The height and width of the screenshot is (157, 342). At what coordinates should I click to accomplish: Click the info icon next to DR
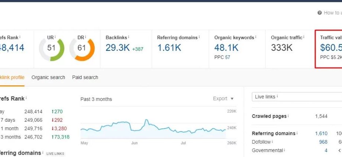[85, 37]
